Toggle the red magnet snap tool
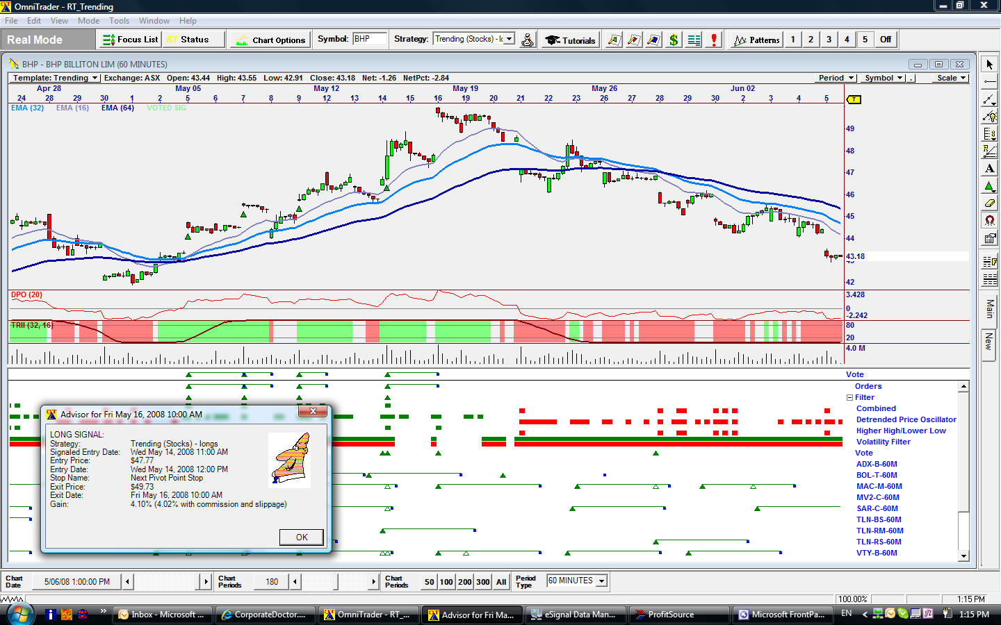1001x625 pixels. click(x=989, y=221)
